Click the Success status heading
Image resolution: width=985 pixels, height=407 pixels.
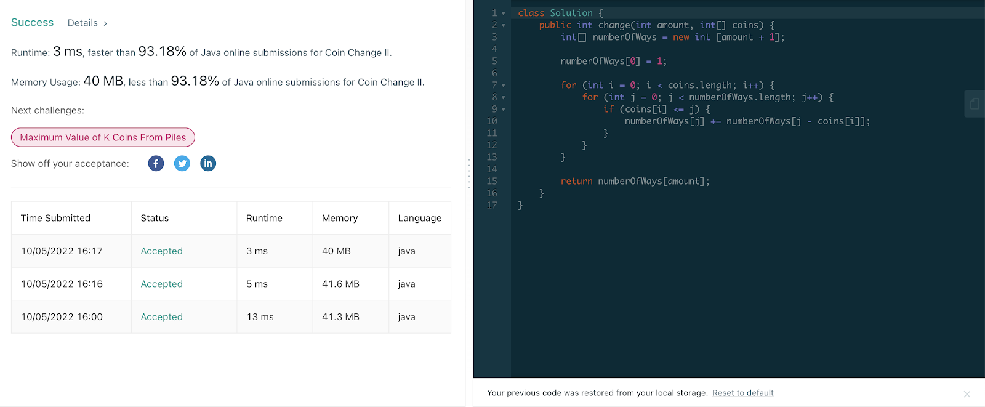pos(33,23)
